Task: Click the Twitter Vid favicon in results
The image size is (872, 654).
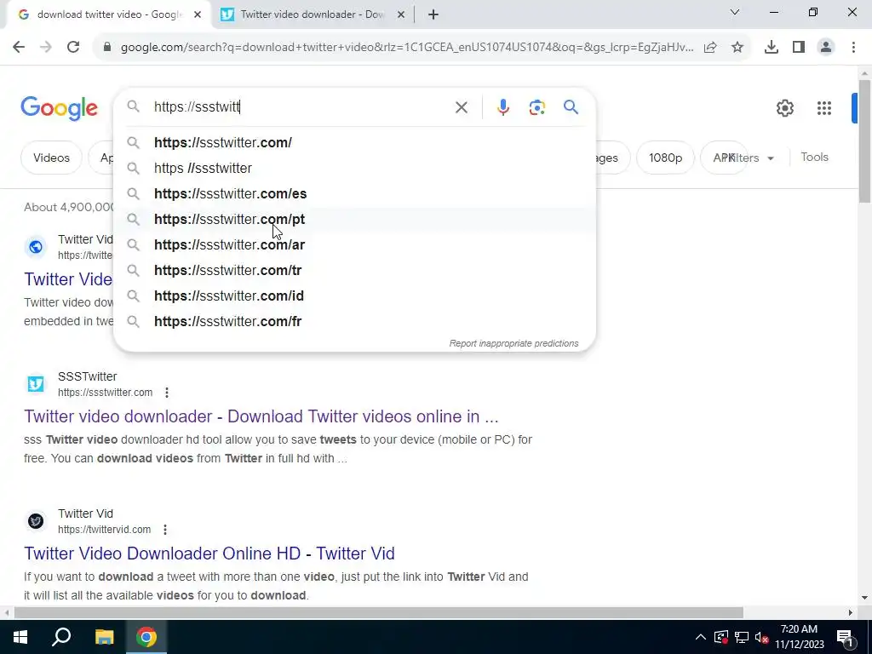Action: point(36,521)
